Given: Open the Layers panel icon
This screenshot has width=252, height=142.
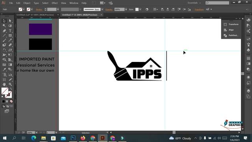Looking at the screenshot, I should (248, 91).
